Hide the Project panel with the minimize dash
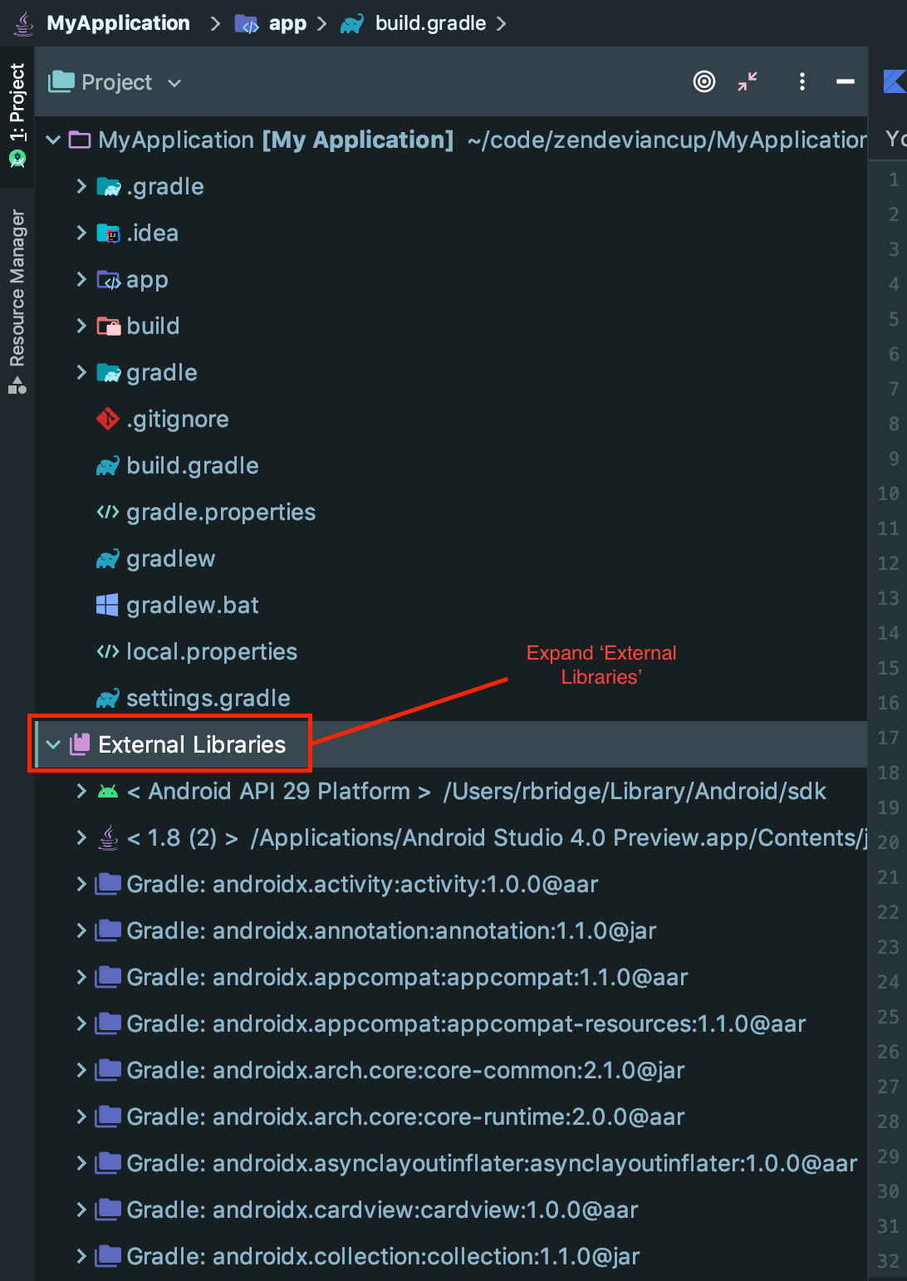Image resolution: width=907 pixels, height=1281 pixels. 846,81
